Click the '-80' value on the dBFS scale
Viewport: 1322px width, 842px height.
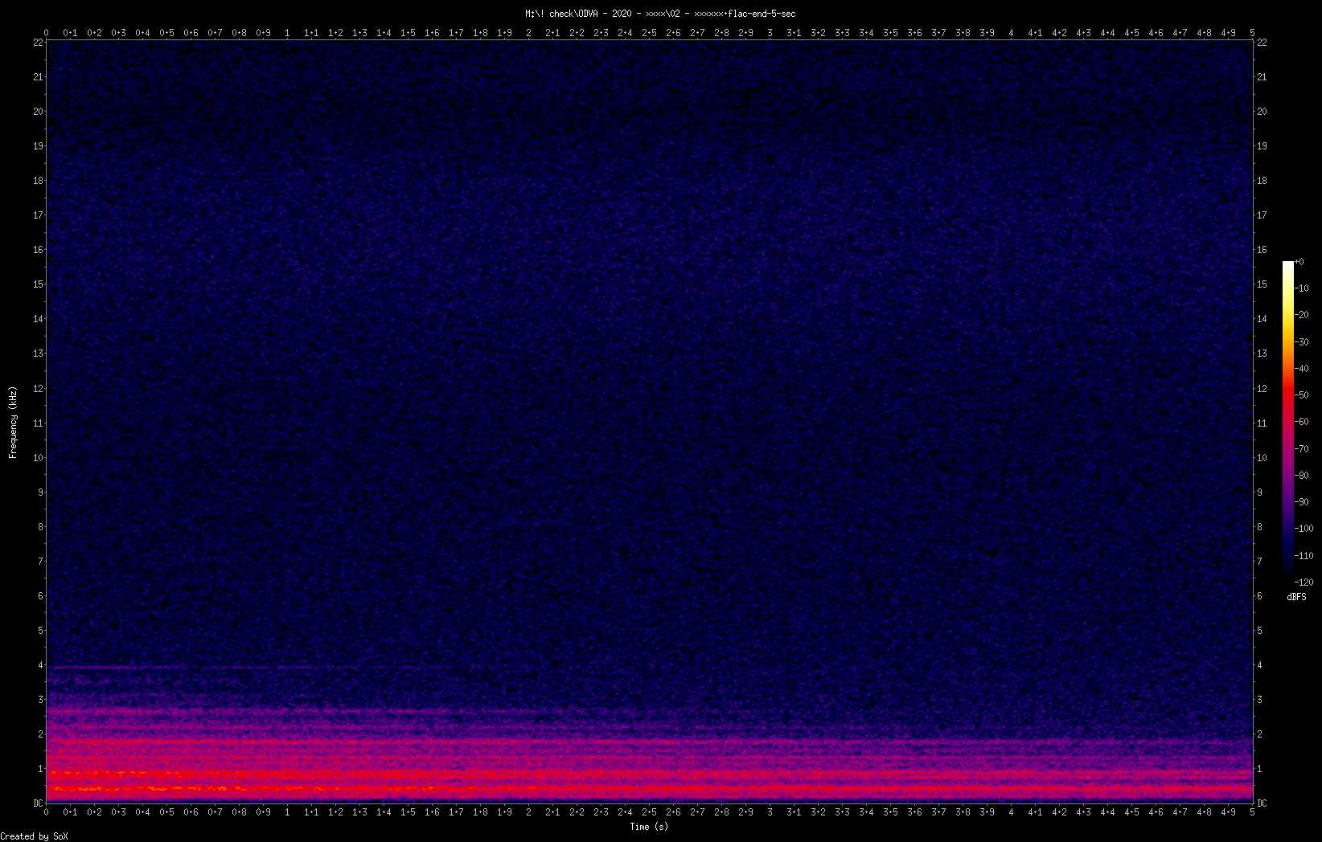point(1302,476)
